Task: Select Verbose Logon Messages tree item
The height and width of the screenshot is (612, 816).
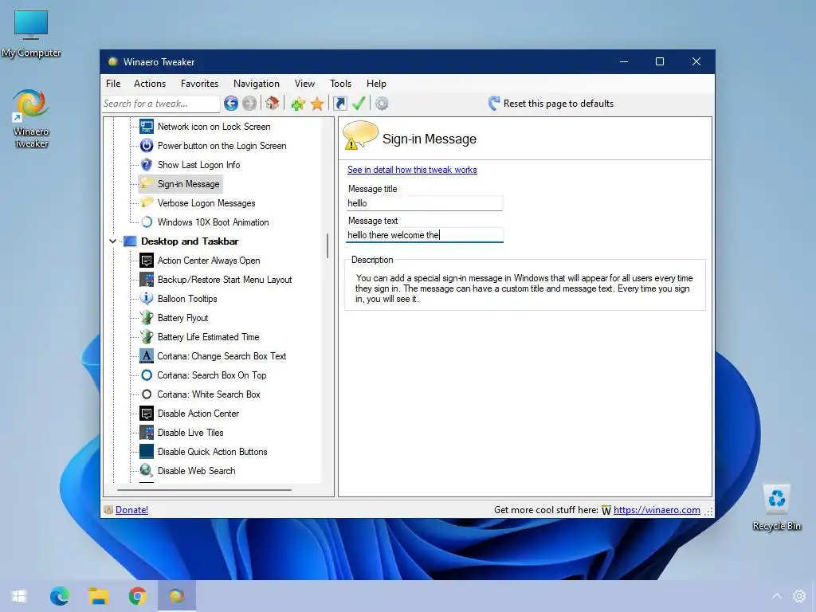Action: pyautogui.click(x=206, y=203)
